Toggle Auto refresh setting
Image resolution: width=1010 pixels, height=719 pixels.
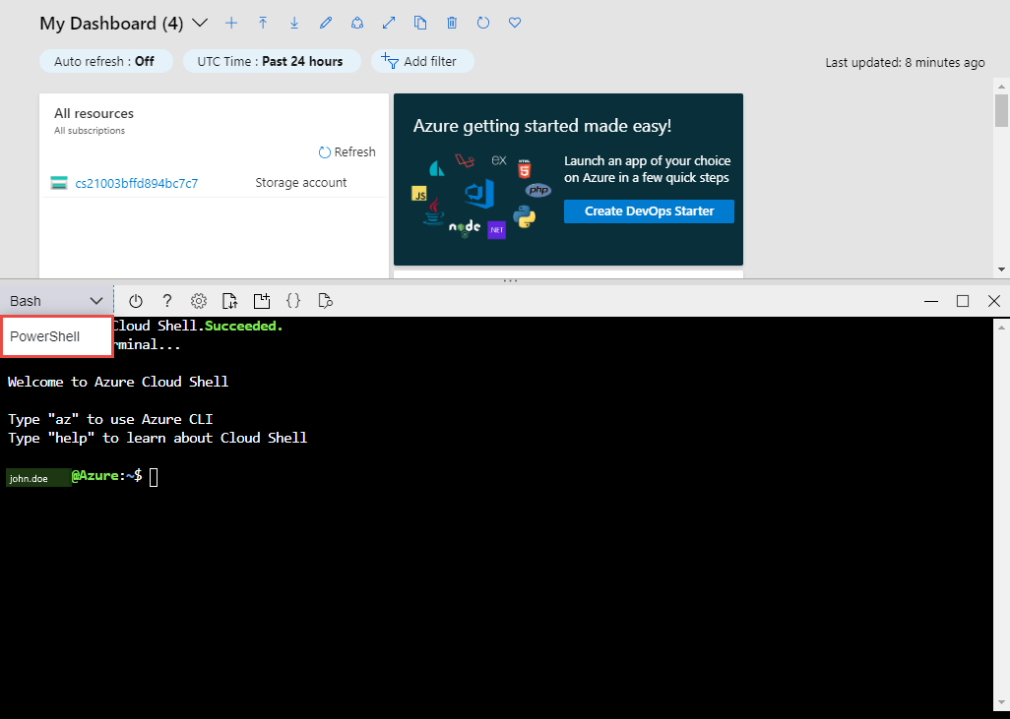click(105, 61)
